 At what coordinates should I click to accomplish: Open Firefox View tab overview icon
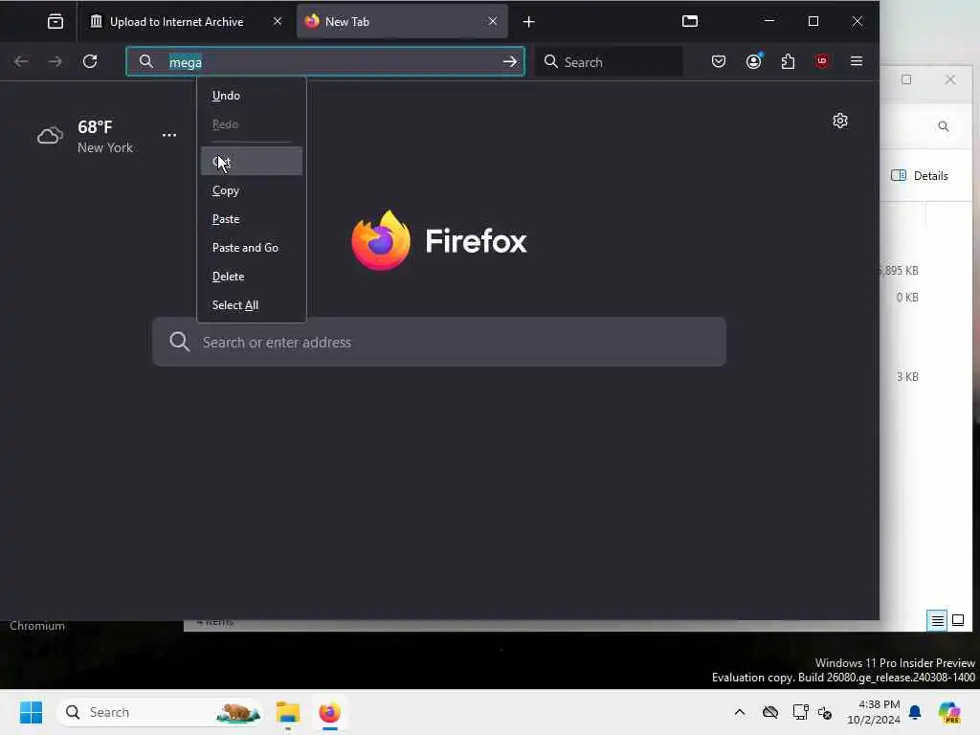55,22
